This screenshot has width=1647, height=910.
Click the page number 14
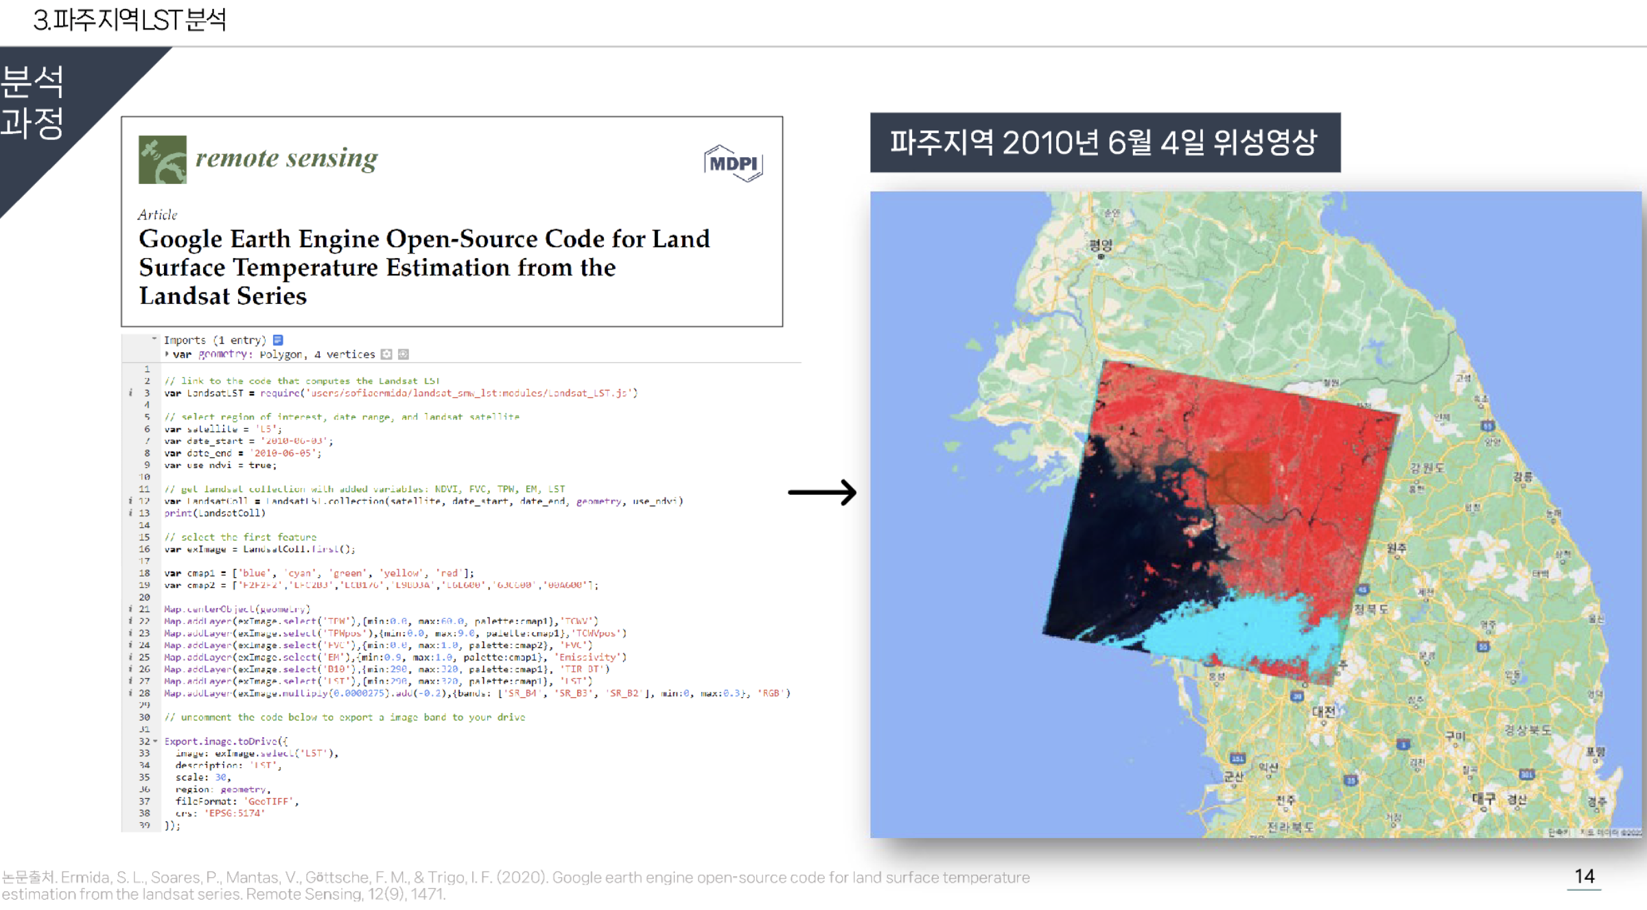(1585, 875)
